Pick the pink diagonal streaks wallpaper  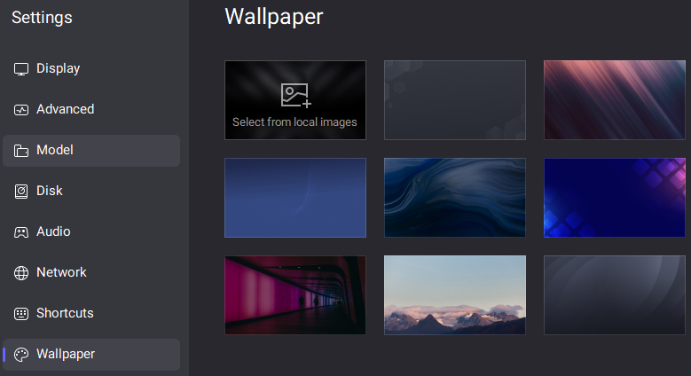615,100
